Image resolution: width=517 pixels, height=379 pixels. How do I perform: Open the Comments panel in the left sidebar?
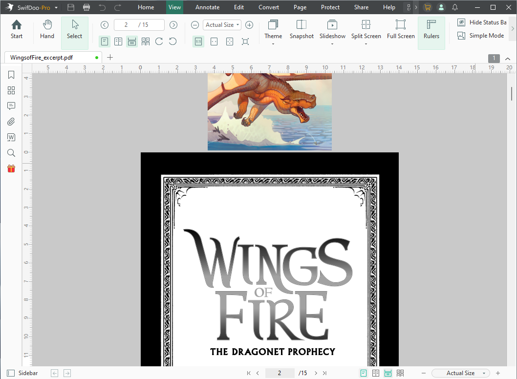tap(11, 106)
